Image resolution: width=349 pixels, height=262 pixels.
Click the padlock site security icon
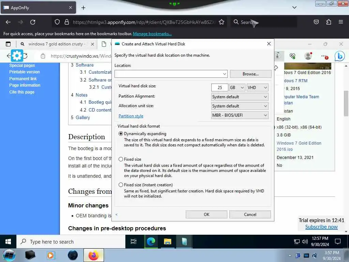pos(66,22)
